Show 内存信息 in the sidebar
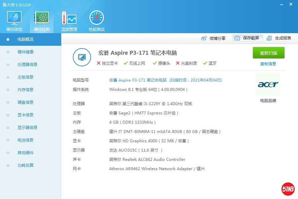 click(25, 90)
